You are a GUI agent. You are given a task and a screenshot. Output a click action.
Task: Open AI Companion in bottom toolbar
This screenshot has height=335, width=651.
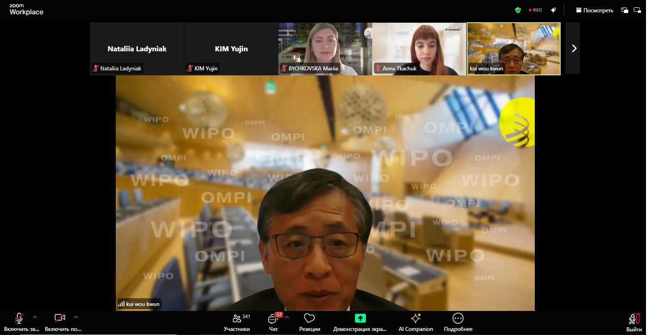416,322
